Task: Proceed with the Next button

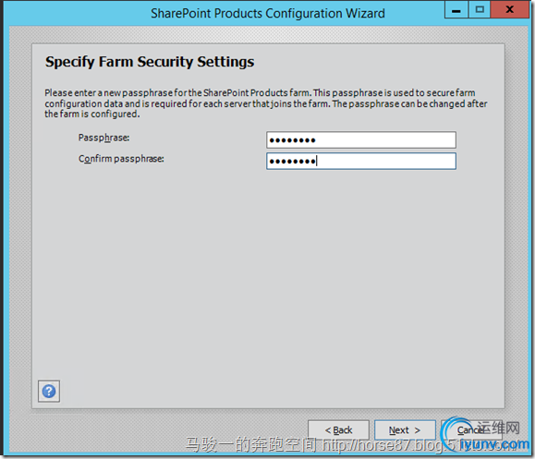Action: (405, 430)
